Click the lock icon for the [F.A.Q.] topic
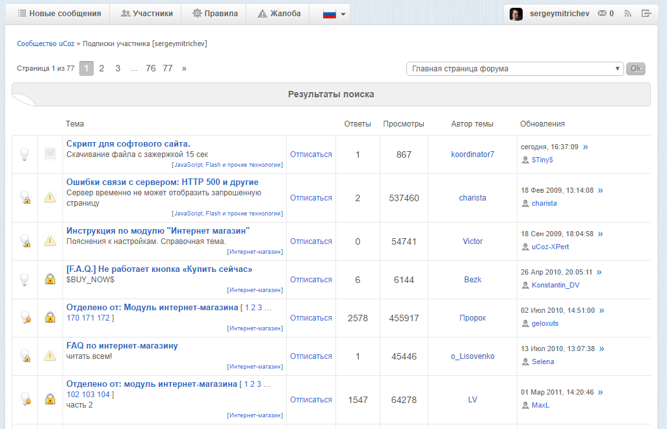This screenshot has width=667, height=429. 50,280
